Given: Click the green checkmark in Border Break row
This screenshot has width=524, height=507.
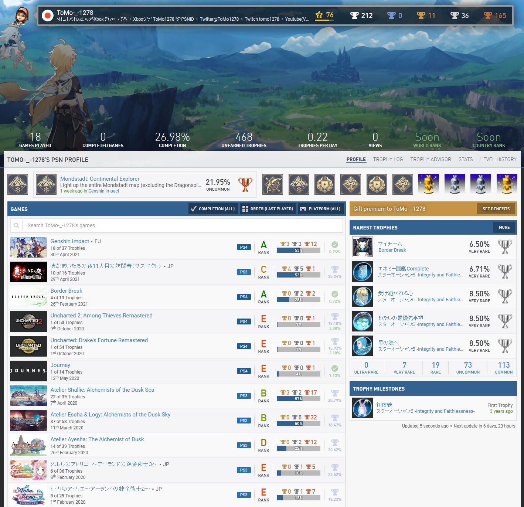Looking at the screenshot, I should click(x=334, y=294).
